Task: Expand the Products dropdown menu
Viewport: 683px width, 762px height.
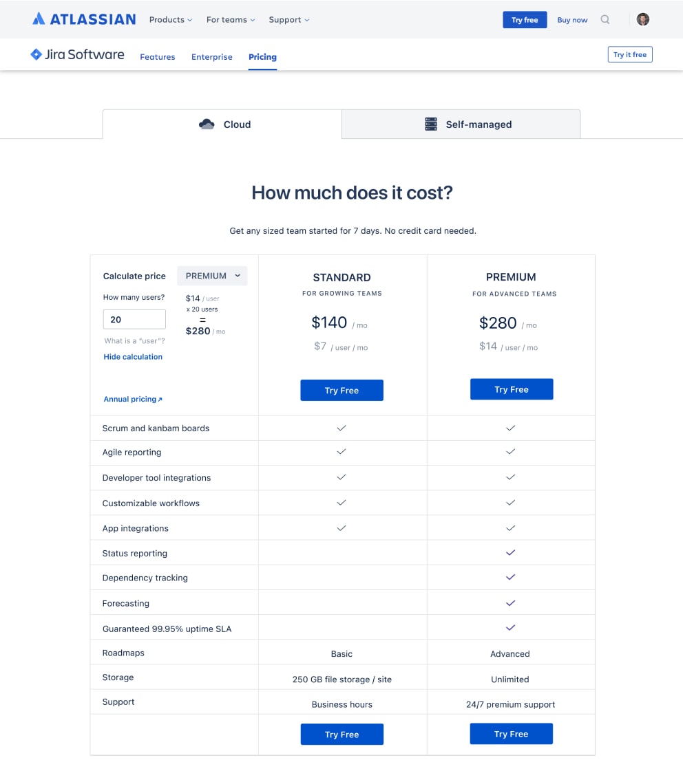Action: point(170,19)
